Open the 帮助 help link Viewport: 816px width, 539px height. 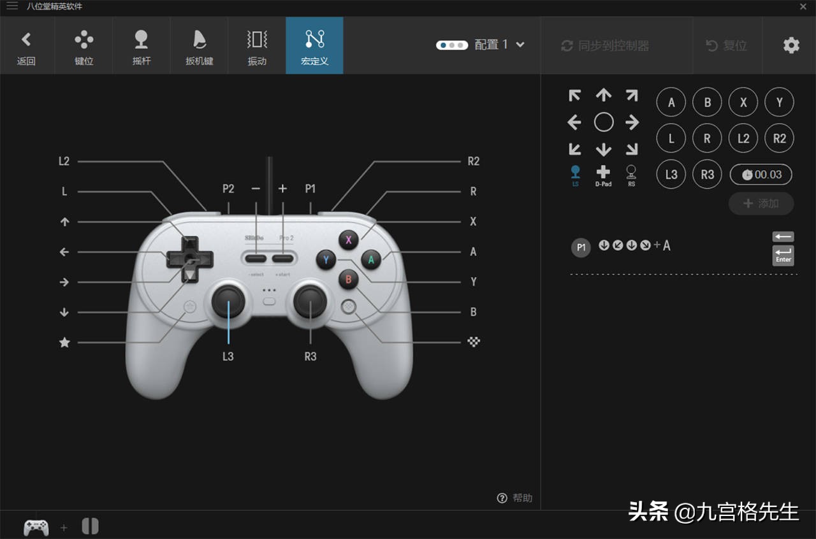pyautogui.click(x=514, y=498)
